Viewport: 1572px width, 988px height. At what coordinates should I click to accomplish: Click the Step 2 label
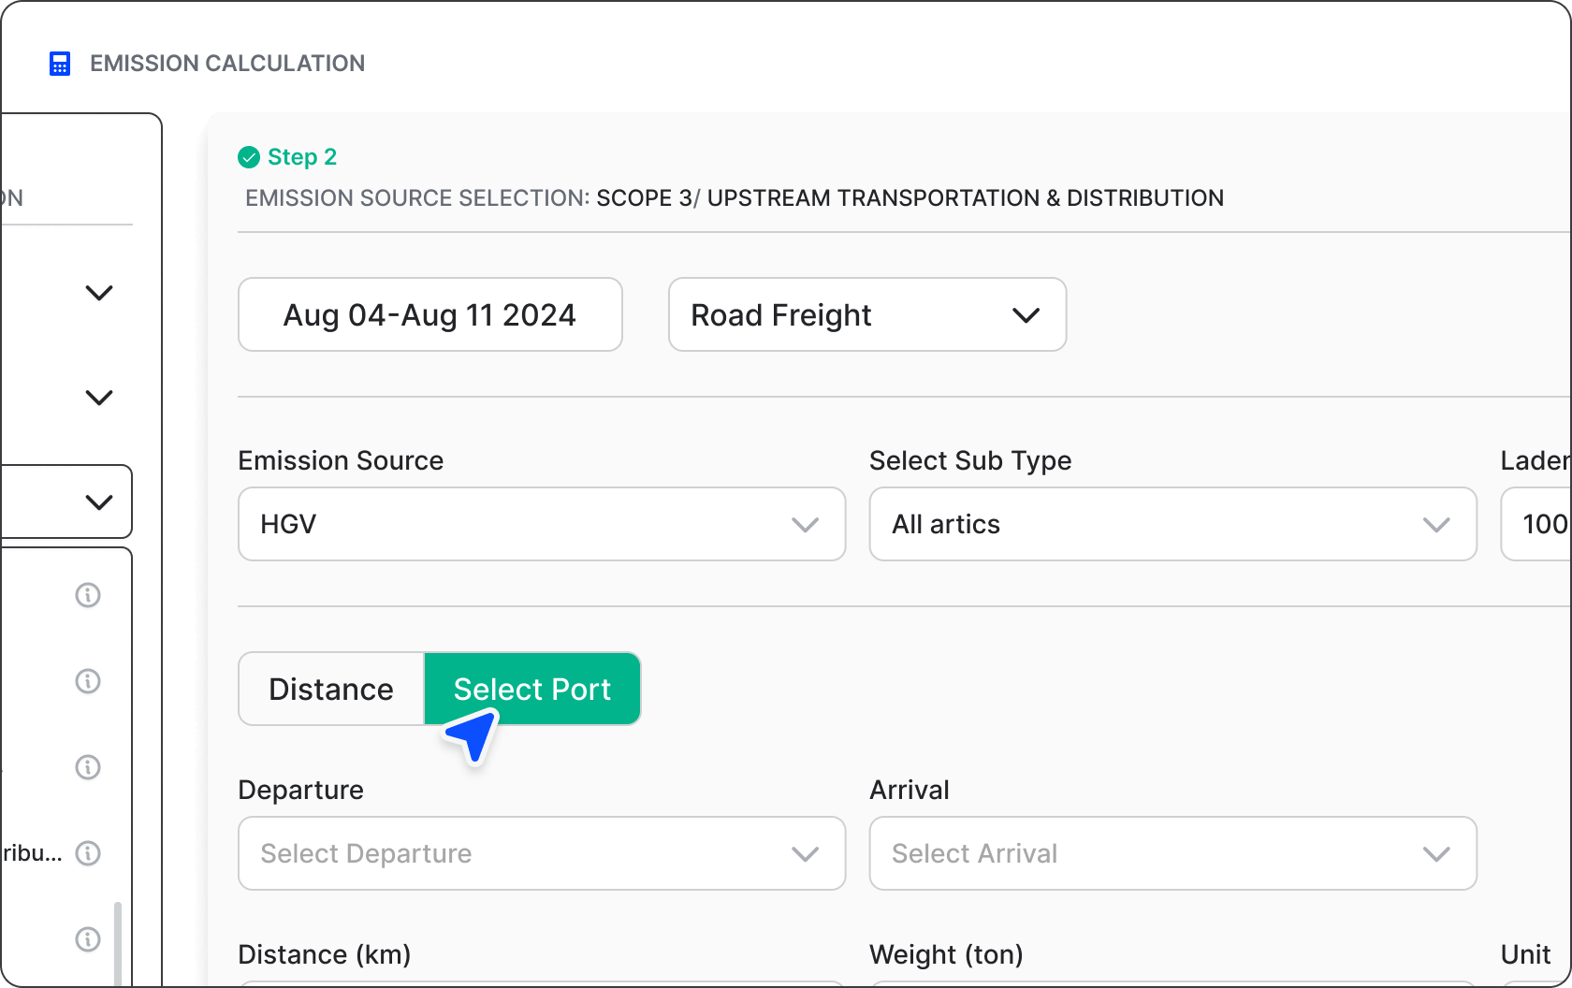302,157
